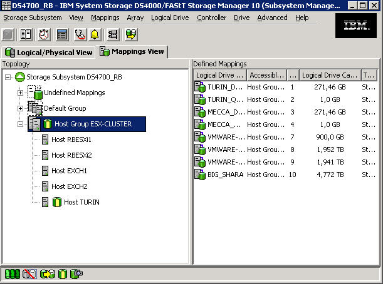Screen dimensions: 383x284
Task: Sort by the Logical Drive Capacity column header
Action: (329, 75)
